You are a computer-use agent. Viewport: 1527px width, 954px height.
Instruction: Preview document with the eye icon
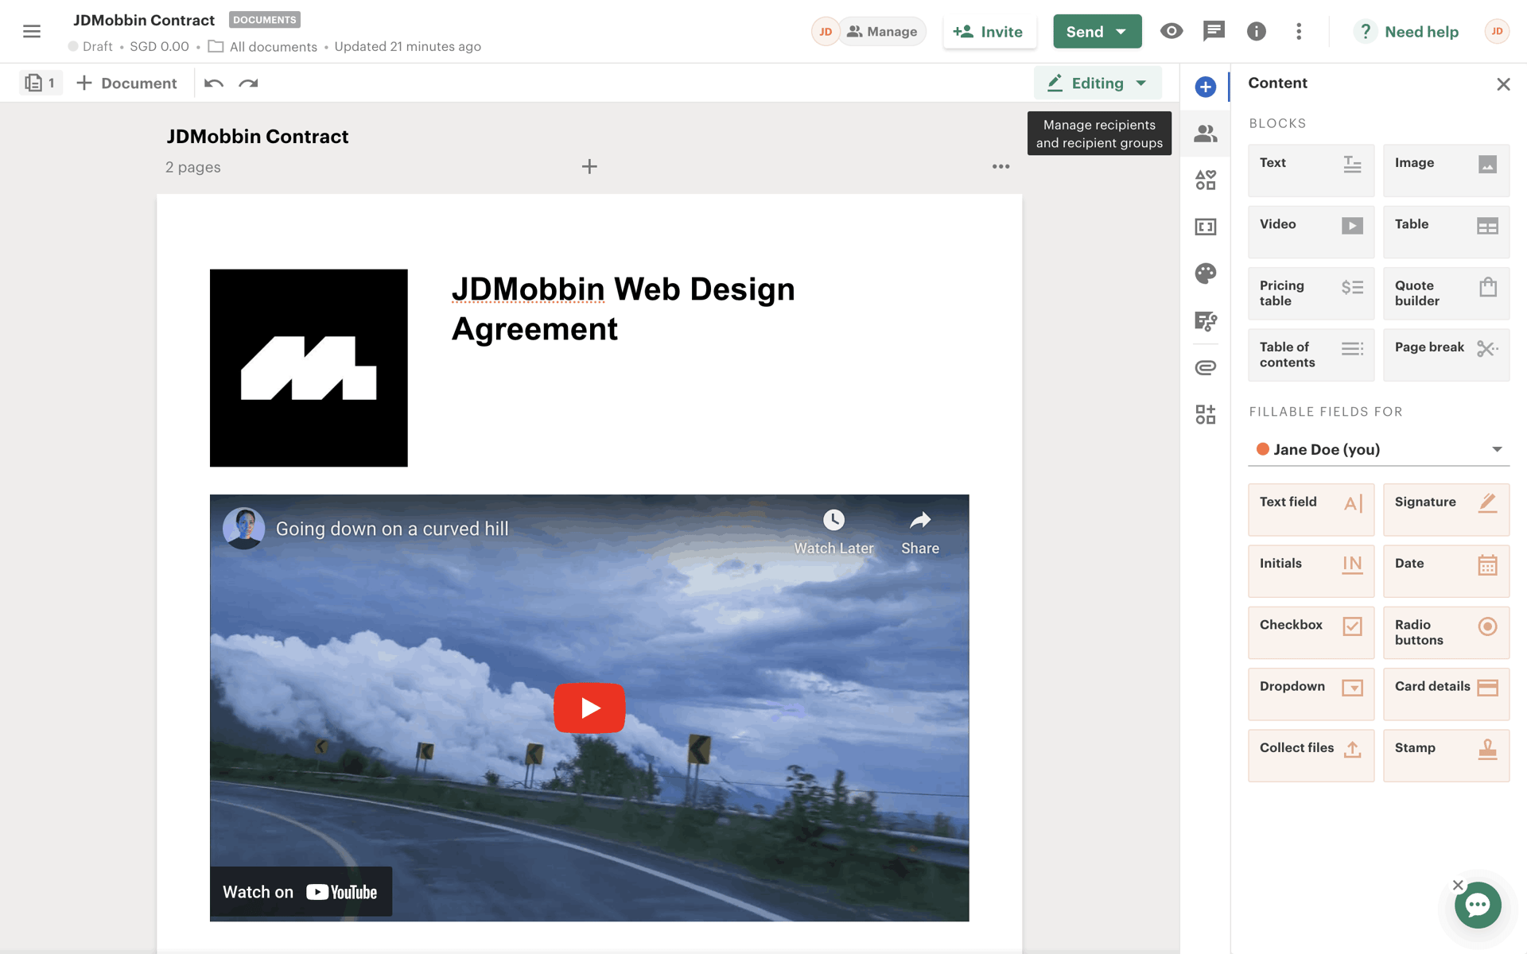pyautogui.click(x=1171, y=31)
